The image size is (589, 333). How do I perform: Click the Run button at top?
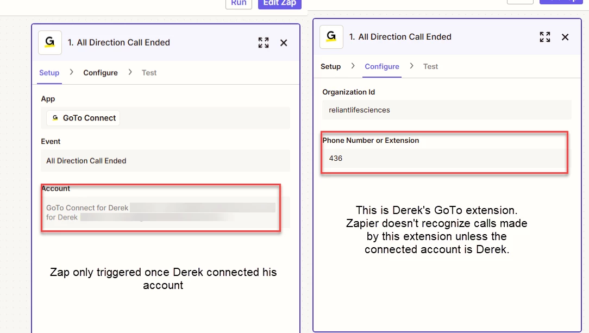point(239,3)
